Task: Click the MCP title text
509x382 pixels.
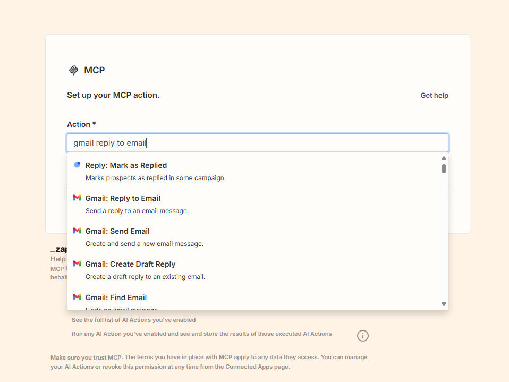Action: click(95, 70)
